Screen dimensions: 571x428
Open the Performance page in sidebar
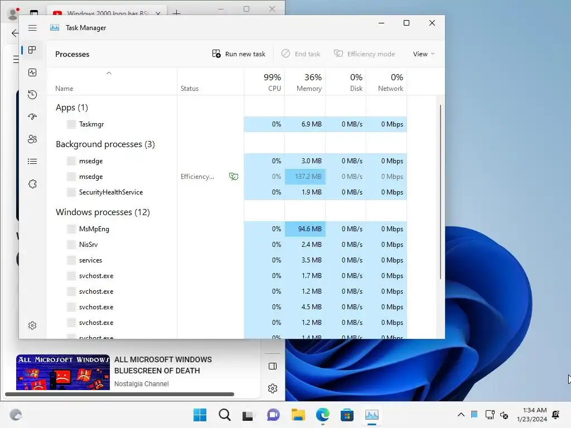tap(32, 72)
